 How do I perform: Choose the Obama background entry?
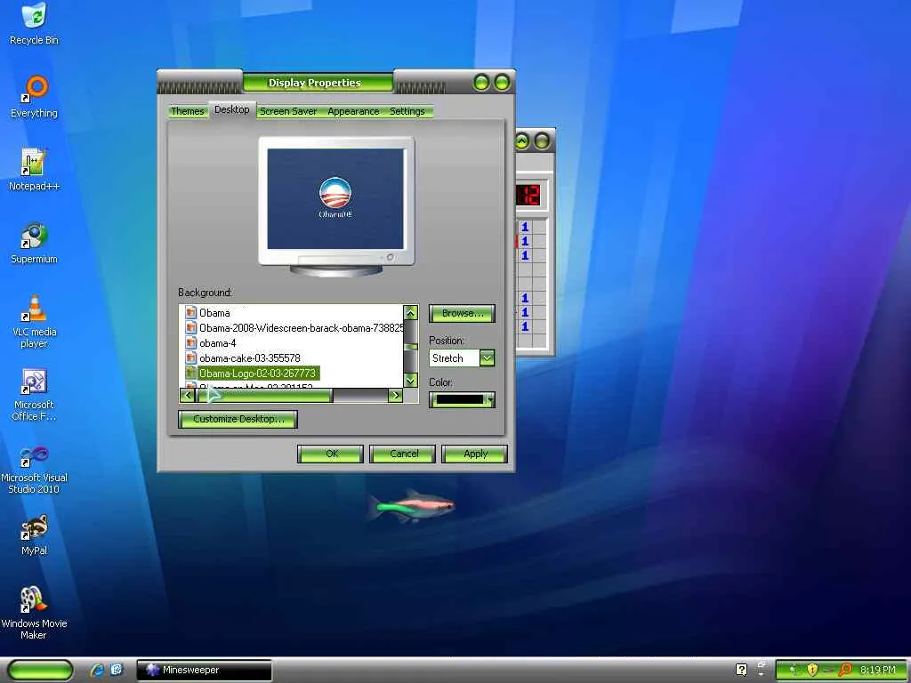(x=214, y=312)
